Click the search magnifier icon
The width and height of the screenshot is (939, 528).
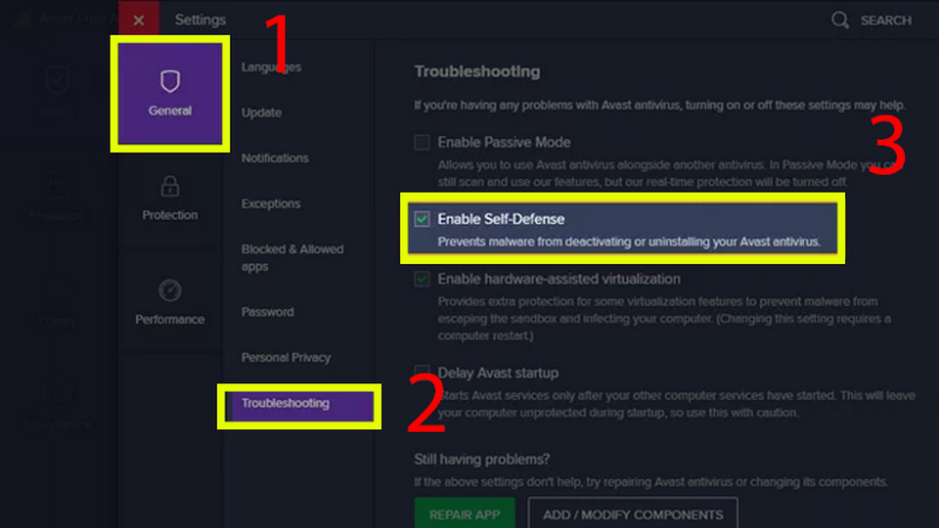point(840,20)
